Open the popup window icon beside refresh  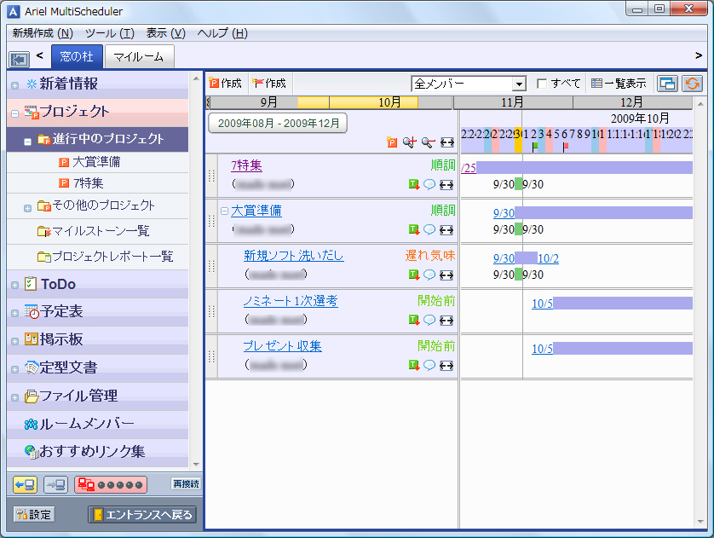pyautogui.click(x=667, y=83)
